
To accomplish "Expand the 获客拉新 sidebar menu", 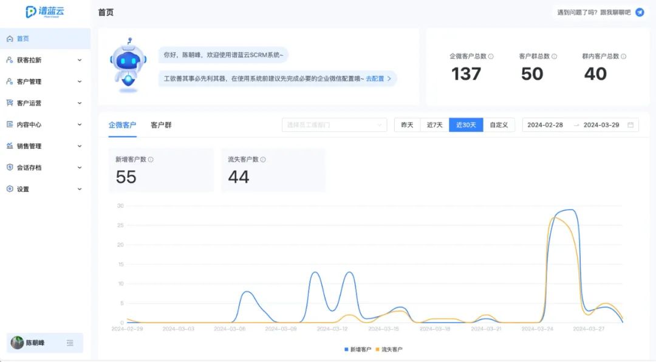I will point(45,60).
